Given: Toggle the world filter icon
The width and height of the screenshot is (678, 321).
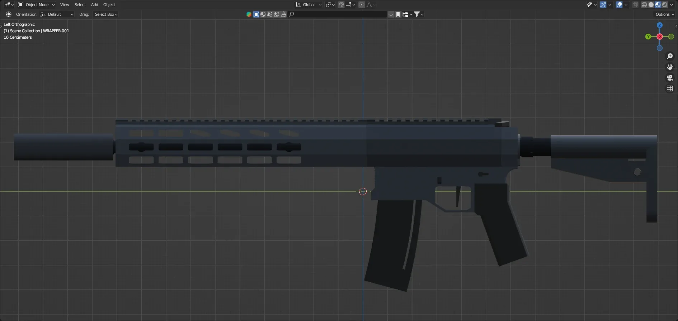Looking at the screenshot, I should (277, 14).
